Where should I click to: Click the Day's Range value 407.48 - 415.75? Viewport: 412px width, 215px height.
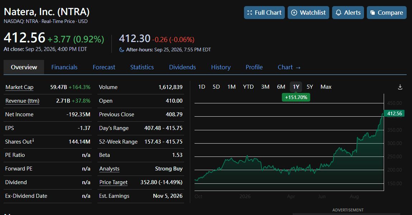click(x=163, y=128)
